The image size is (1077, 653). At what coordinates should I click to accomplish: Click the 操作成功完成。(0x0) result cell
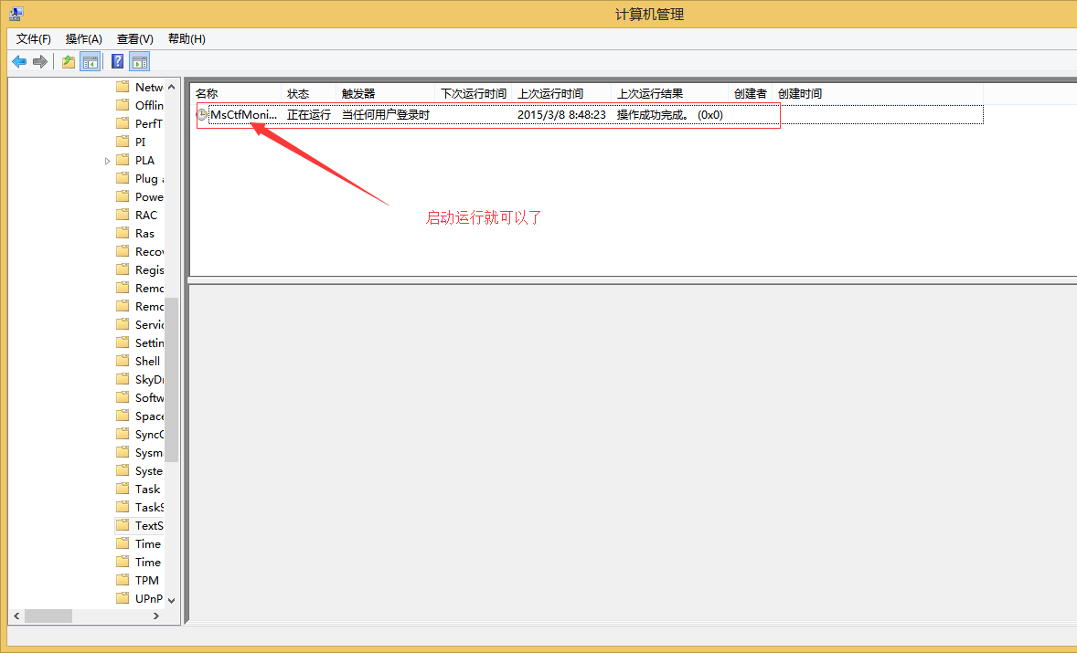tap(669, 114)
